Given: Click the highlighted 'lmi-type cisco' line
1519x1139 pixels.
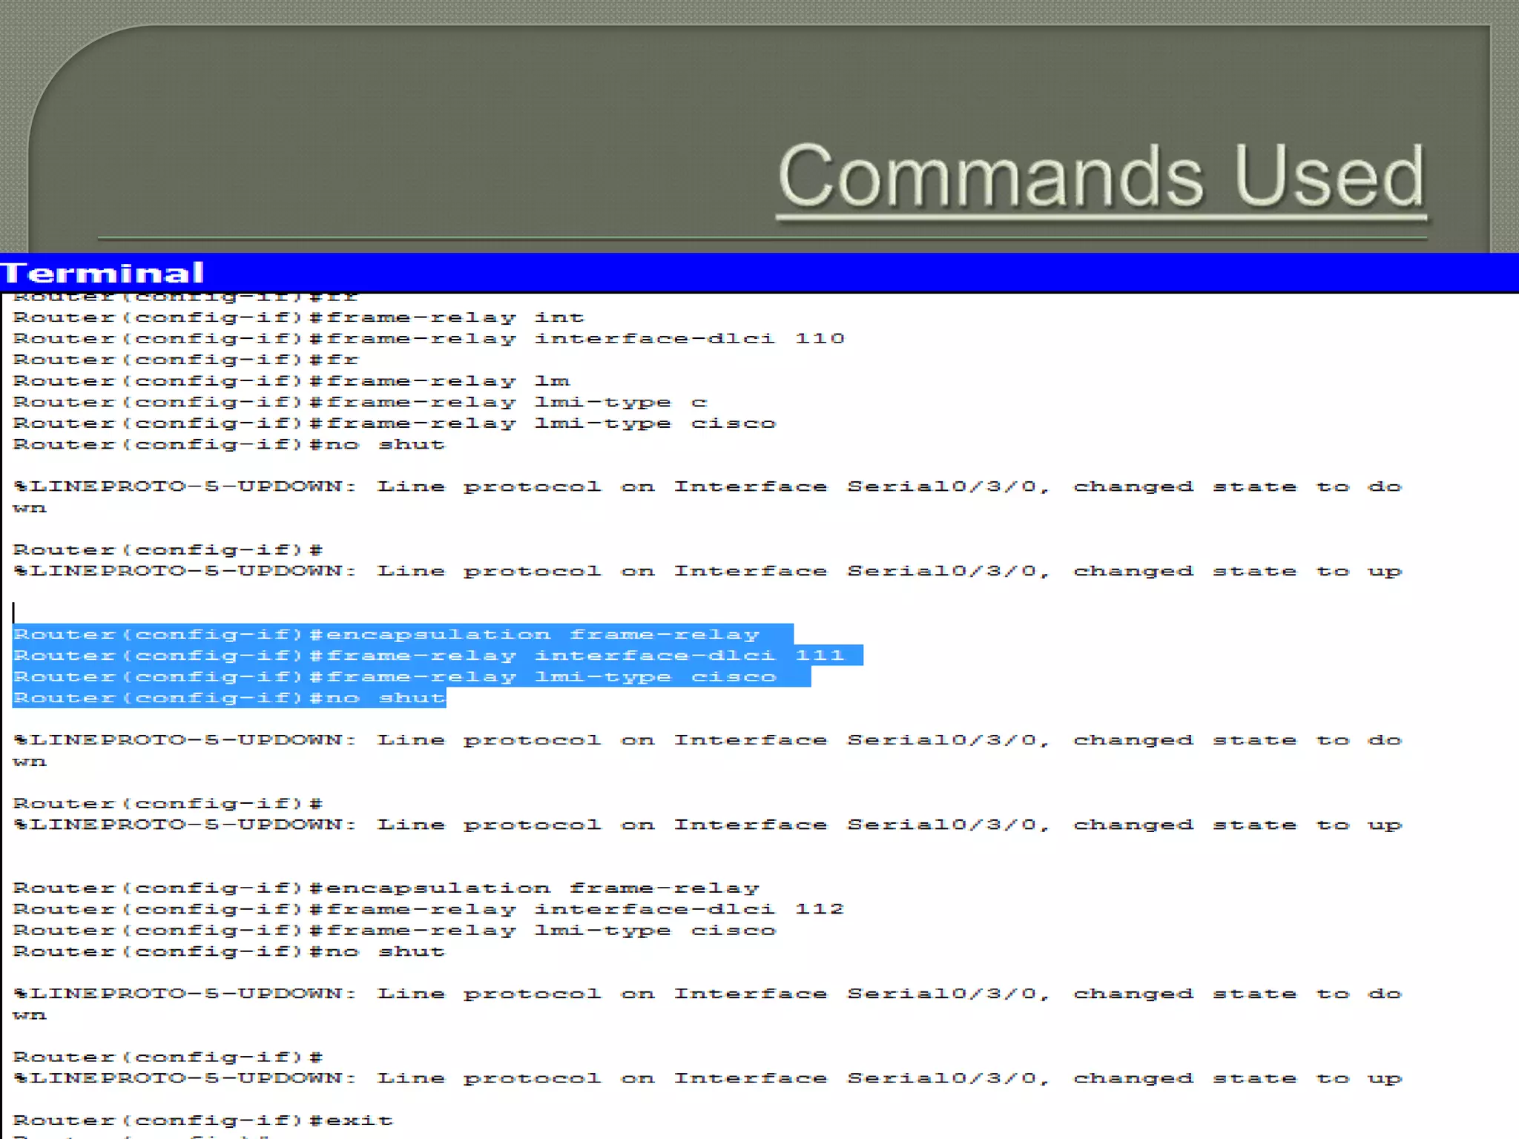Looking at the screenshot, I should click(x=395, y=677).
